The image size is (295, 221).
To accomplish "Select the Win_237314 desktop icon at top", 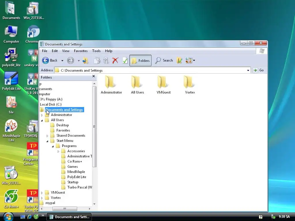I will click(x=34, y=10).
